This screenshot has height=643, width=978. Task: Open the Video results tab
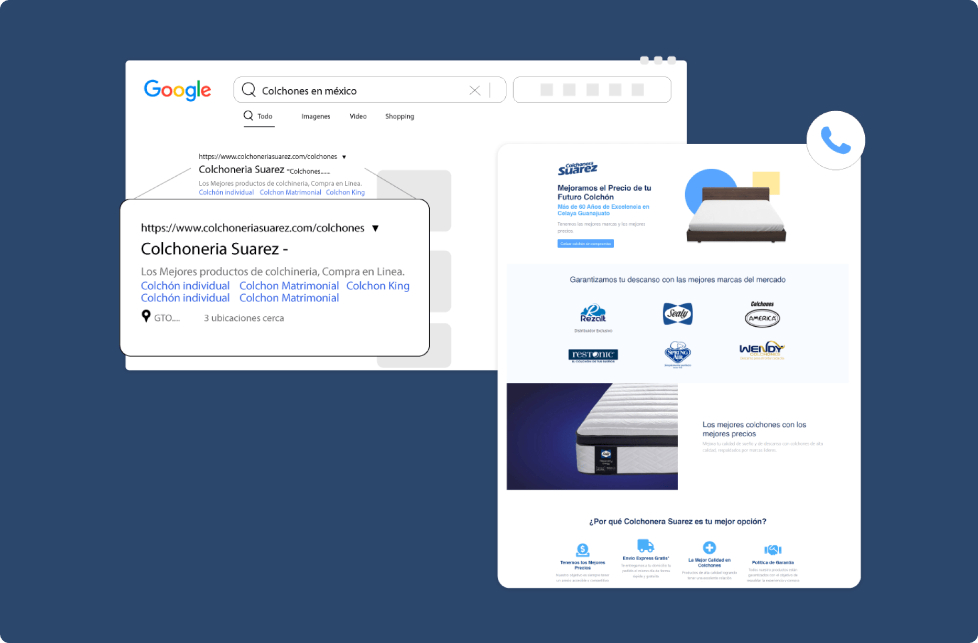(x=358, y=116)
